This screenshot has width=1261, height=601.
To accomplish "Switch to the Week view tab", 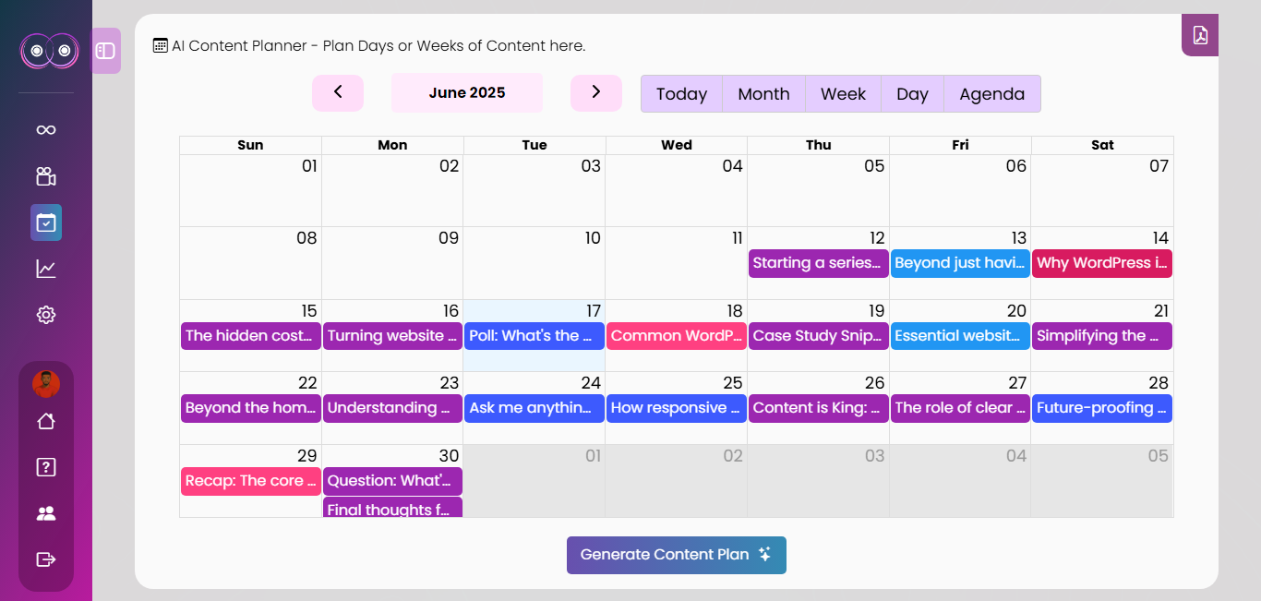I will [x=843, y=94].
